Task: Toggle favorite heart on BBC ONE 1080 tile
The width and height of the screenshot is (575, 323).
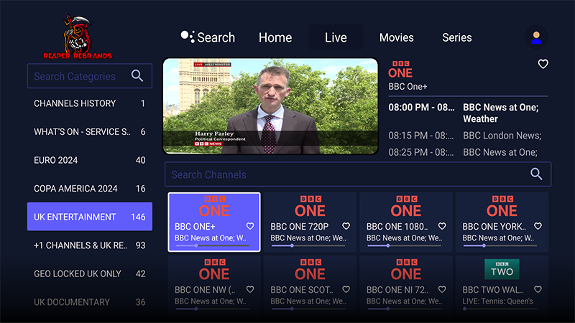Action: (x=442, y=226)
